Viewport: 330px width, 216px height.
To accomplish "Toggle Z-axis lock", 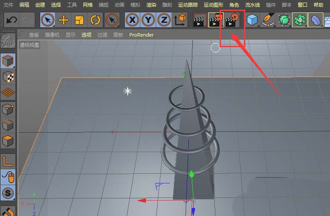I will point(164,20).
